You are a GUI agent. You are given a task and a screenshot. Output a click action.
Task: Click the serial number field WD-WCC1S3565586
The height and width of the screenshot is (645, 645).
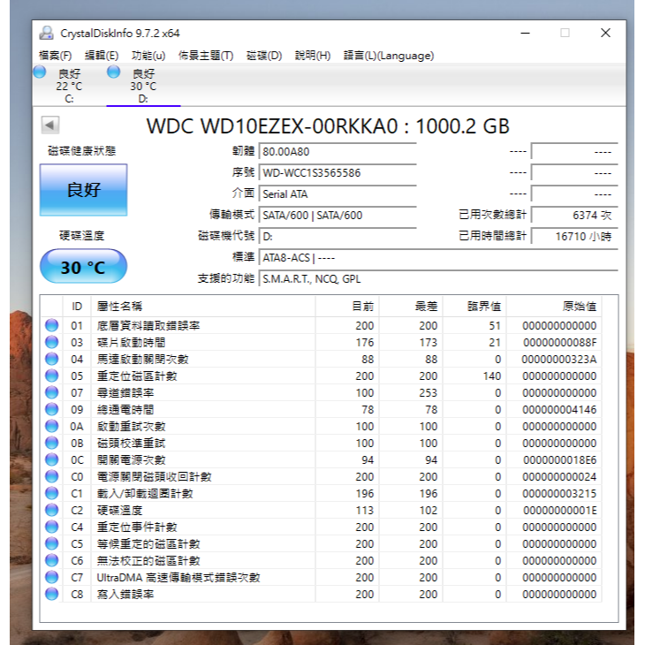pyautogui.click(x=338, y=173)
